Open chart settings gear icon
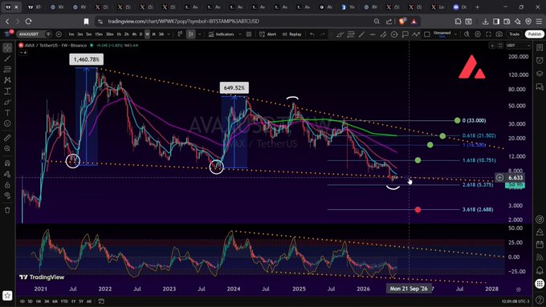 tap(478, 34)
